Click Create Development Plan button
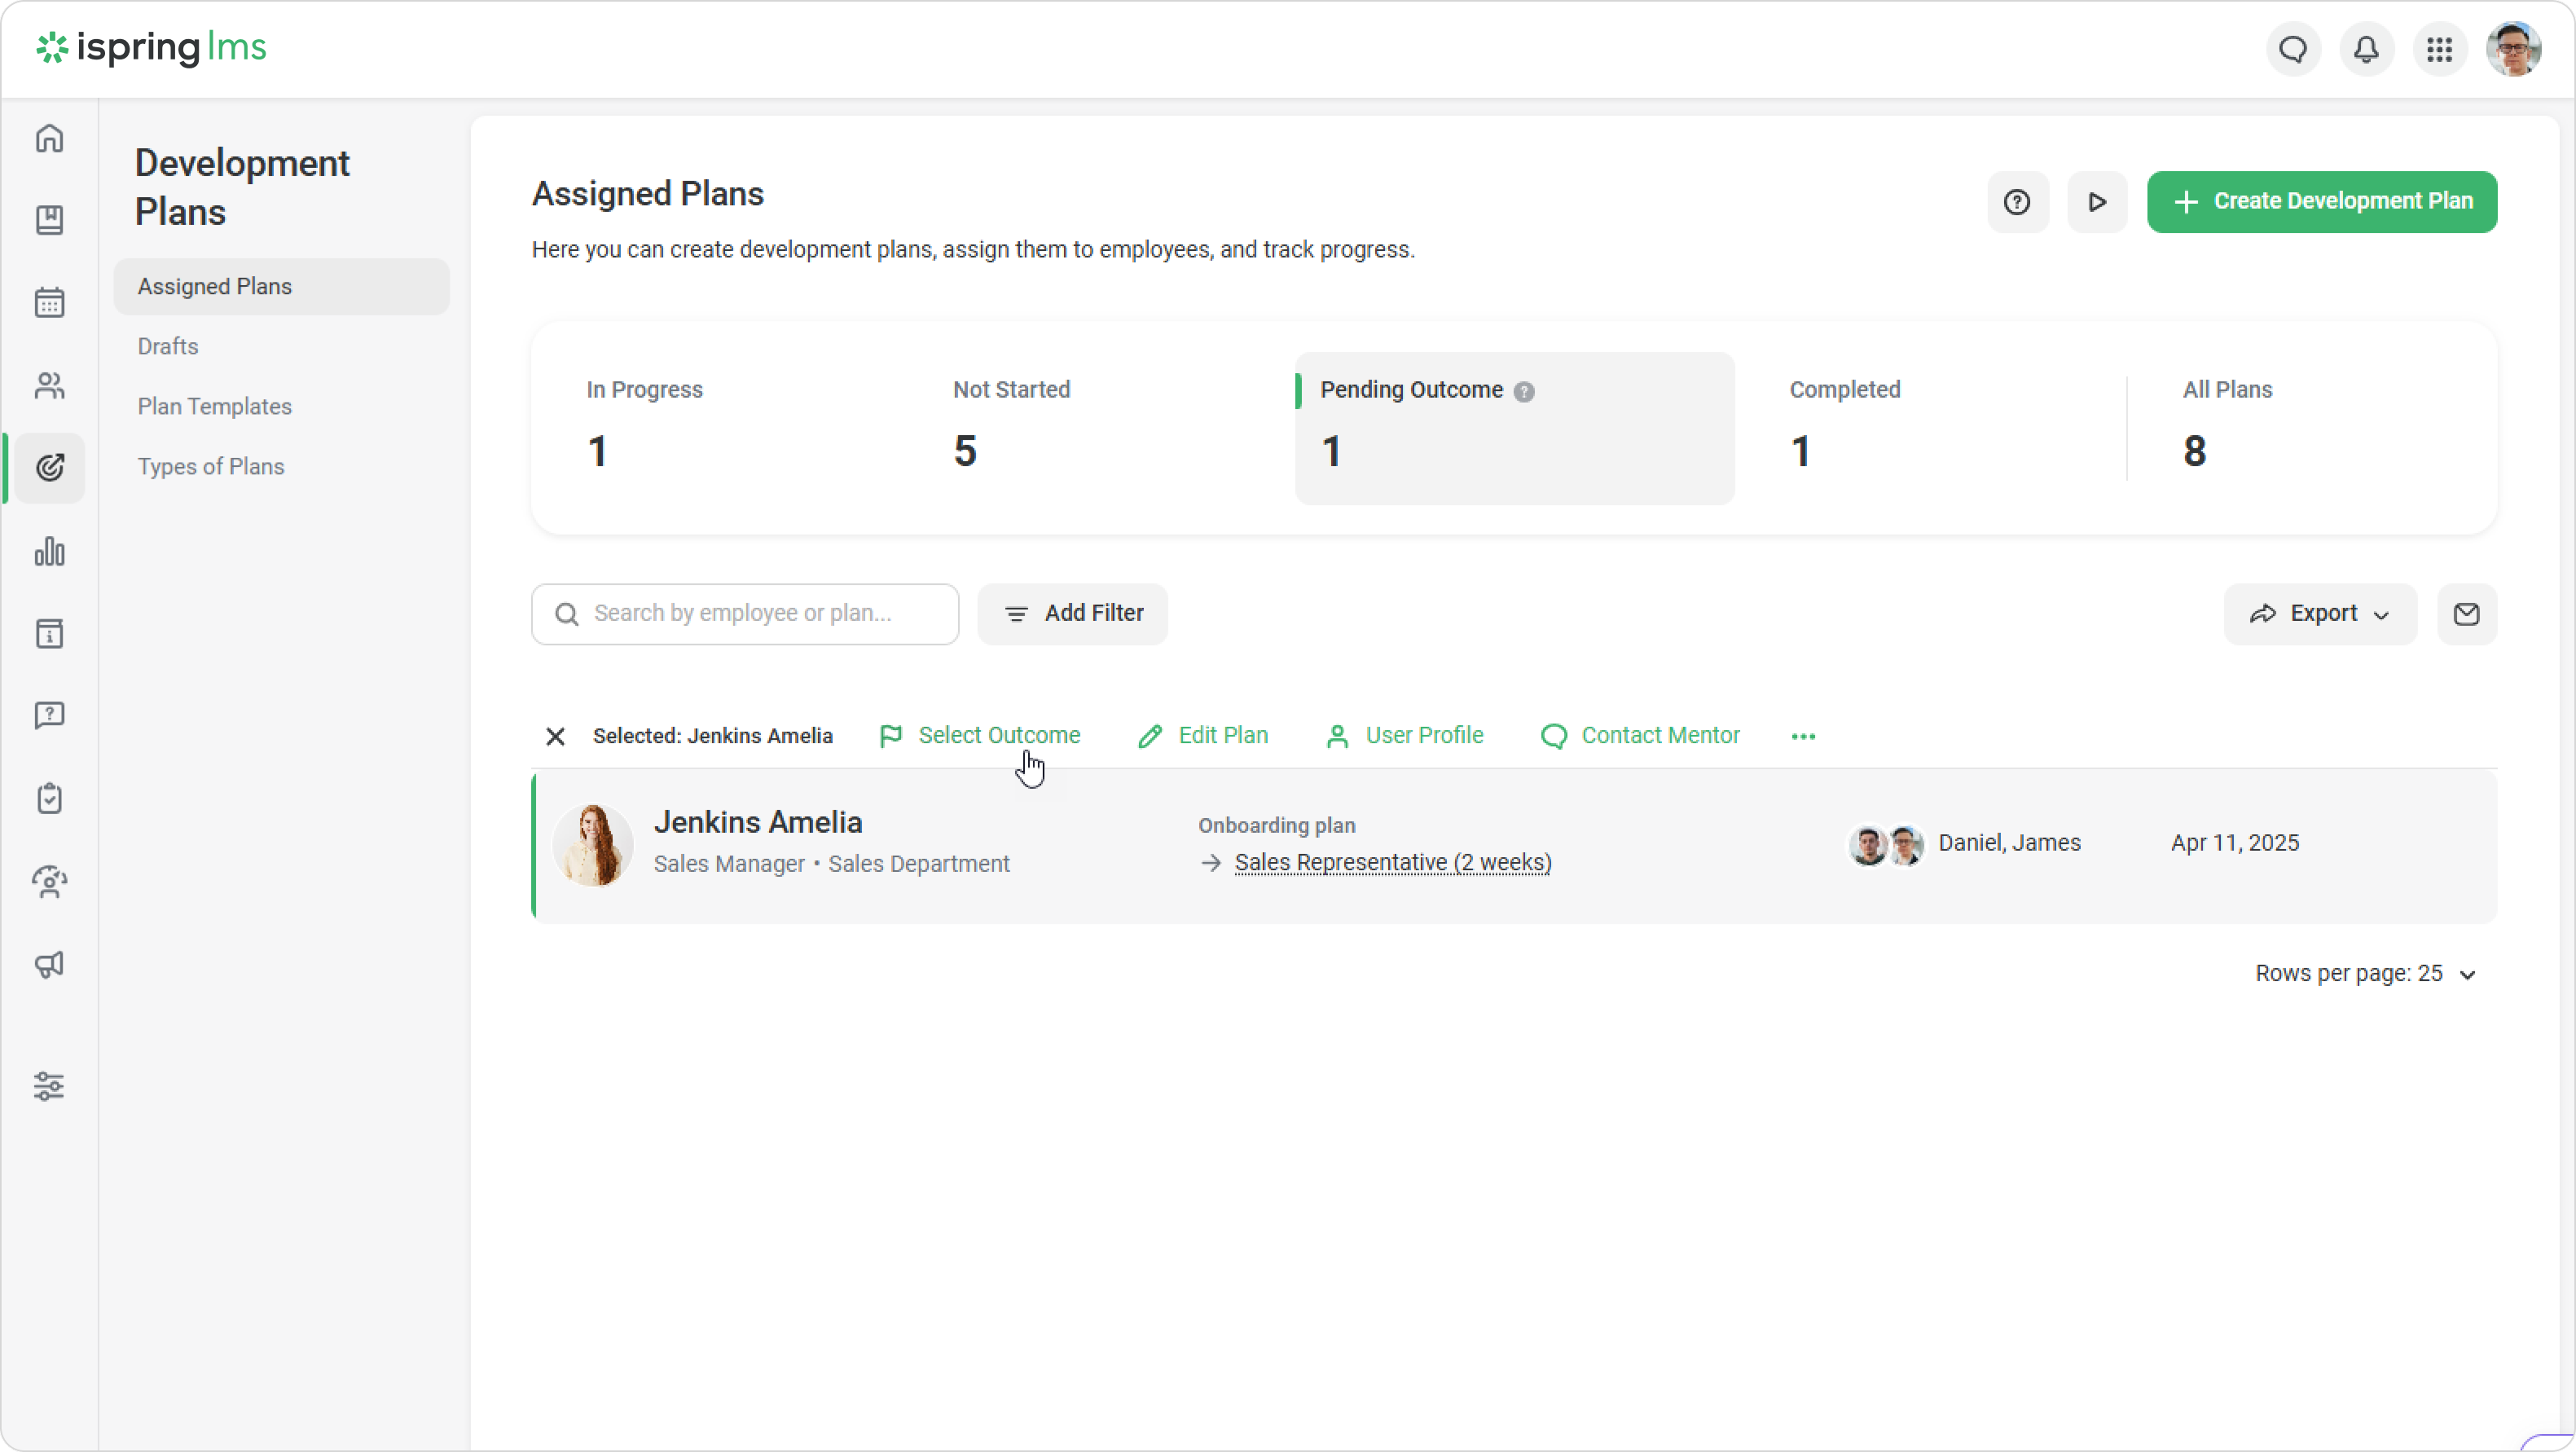The height and width of the screenshot is (1452, 2576). [x=2321, y=202]
